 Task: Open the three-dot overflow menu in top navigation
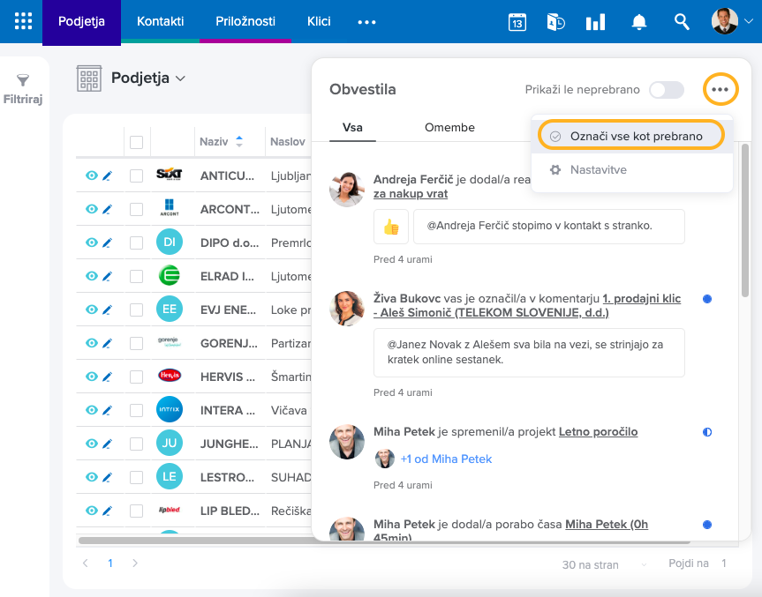tap(366, 22)
